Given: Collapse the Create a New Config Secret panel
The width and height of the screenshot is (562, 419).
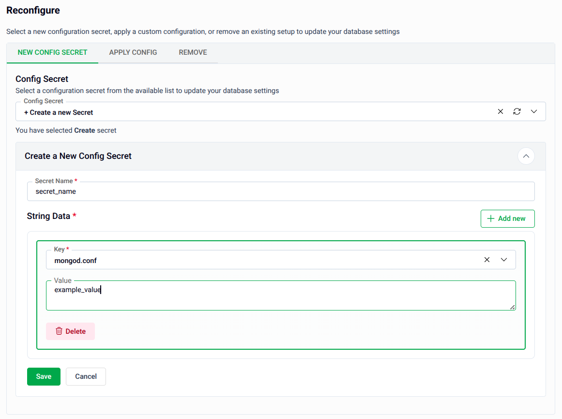Looking at the screenshot, I should coord(526,156).
